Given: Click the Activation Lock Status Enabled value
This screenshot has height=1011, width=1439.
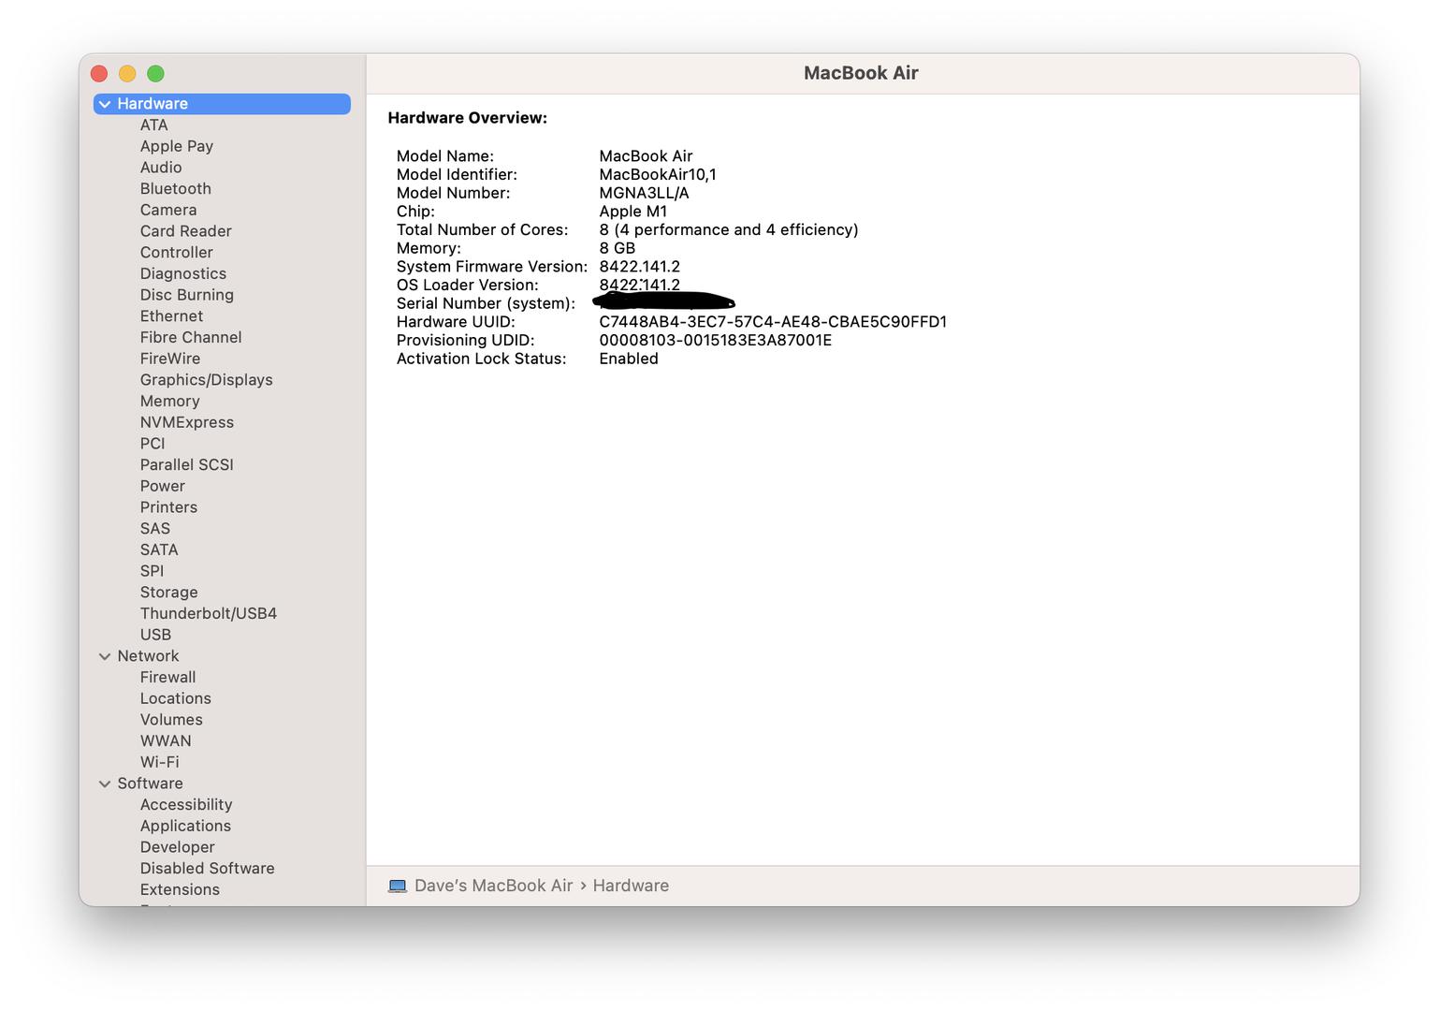Looking at the screenshot, I should (629, 359).
